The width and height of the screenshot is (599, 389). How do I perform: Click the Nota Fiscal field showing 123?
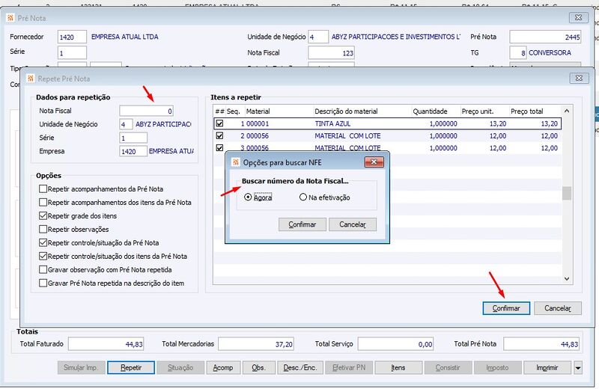[x=331, y=52]
